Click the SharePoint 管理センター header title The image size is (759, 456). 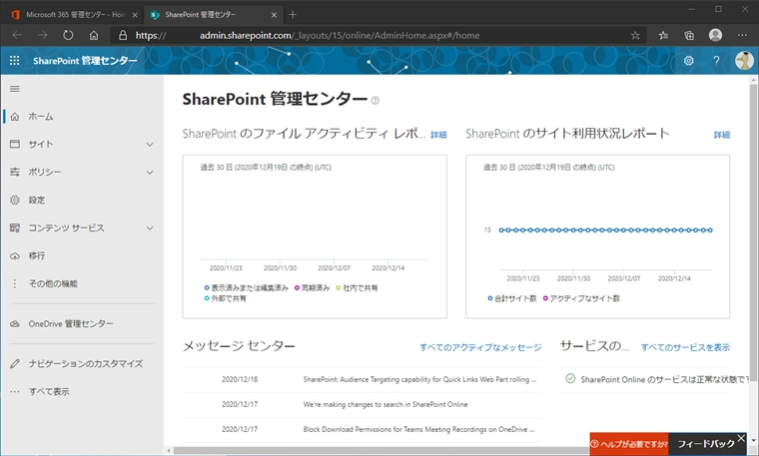pos(85,61)
